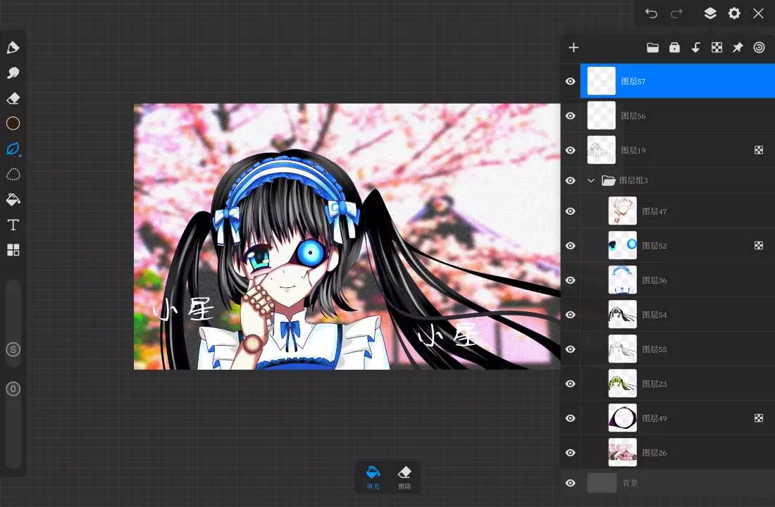Select the Text tool
This screenshot has width=775, height=507.
point(13,225)
